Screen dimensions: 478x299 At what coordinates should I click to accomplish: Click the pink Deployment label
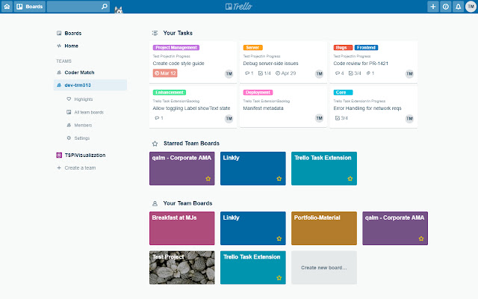[258, 93]
